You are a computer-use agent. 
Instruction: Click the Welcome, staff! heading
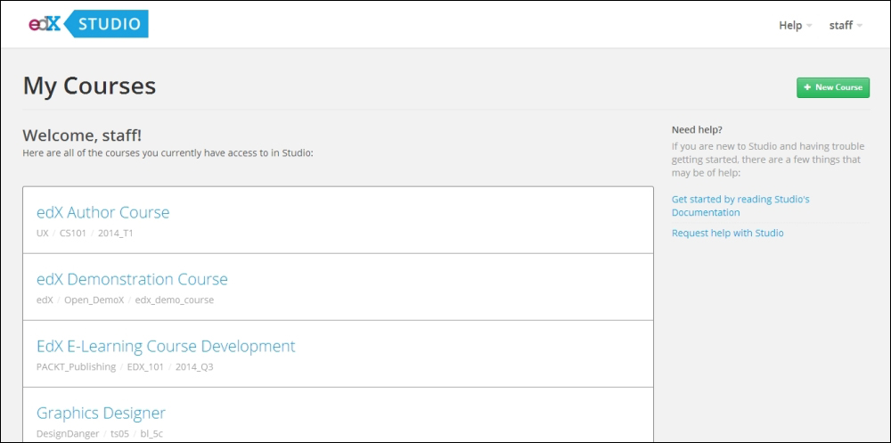(x=82, y=135)
